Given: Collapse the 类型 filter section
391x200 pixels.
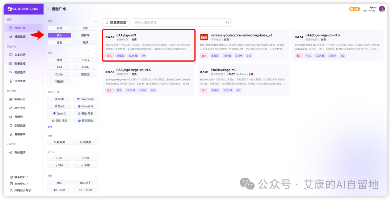Looking at the screenshot, I should coord(96,21).
